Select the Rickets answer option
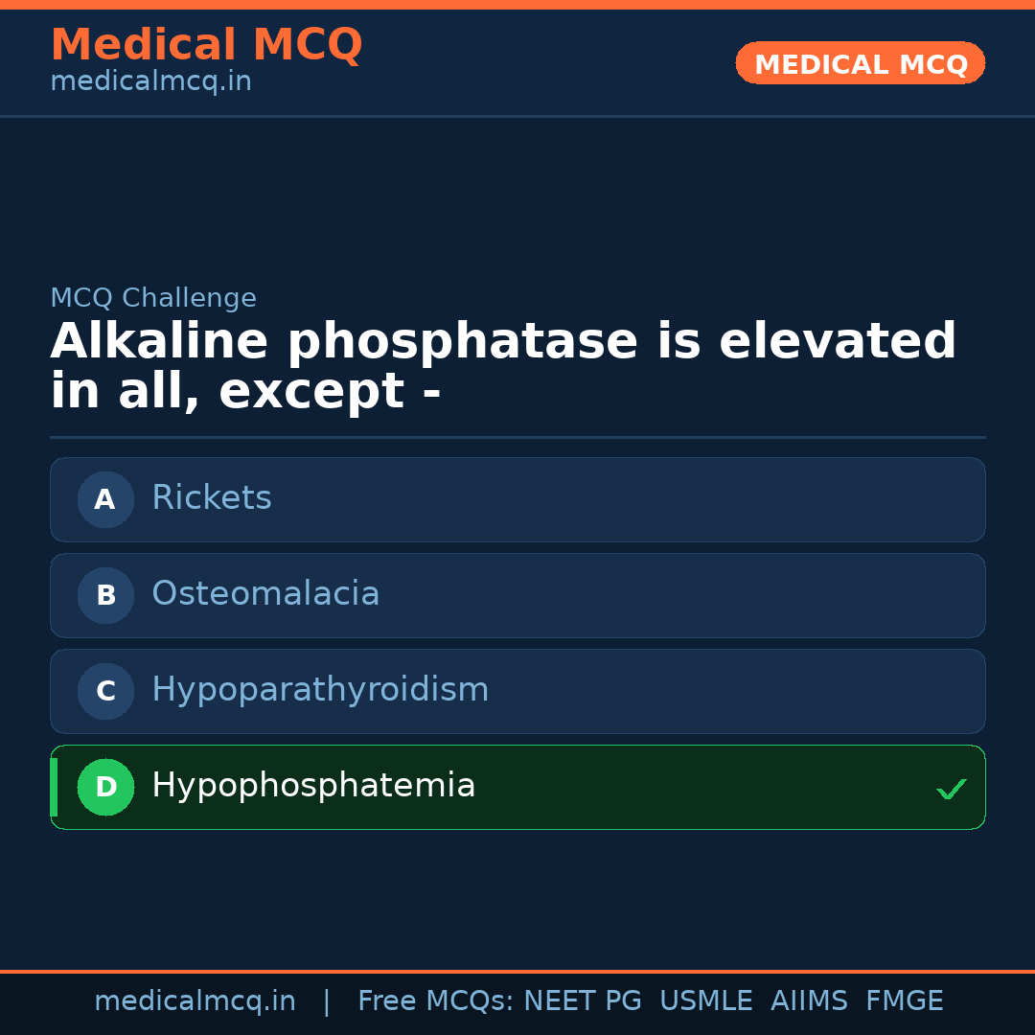This screenshot has width=1035, height=1035. click(212, 498)
